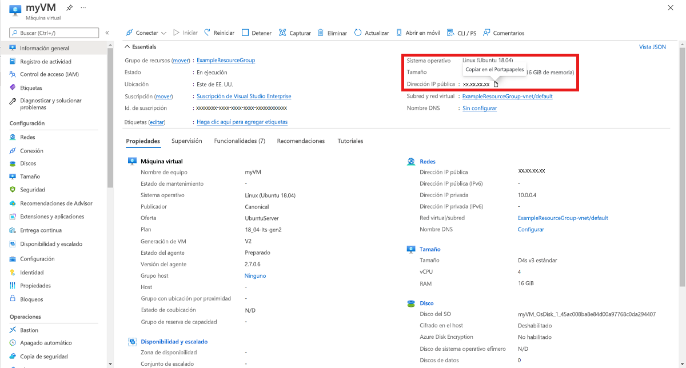Click the Etiquetas tag icon in sidebar

pyautogui.click(x=13, y=88)
